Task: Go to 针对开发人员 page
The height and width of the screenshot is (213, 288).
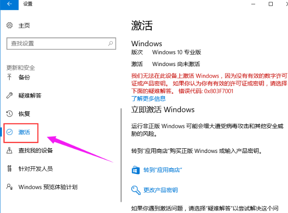Action: 36,169
